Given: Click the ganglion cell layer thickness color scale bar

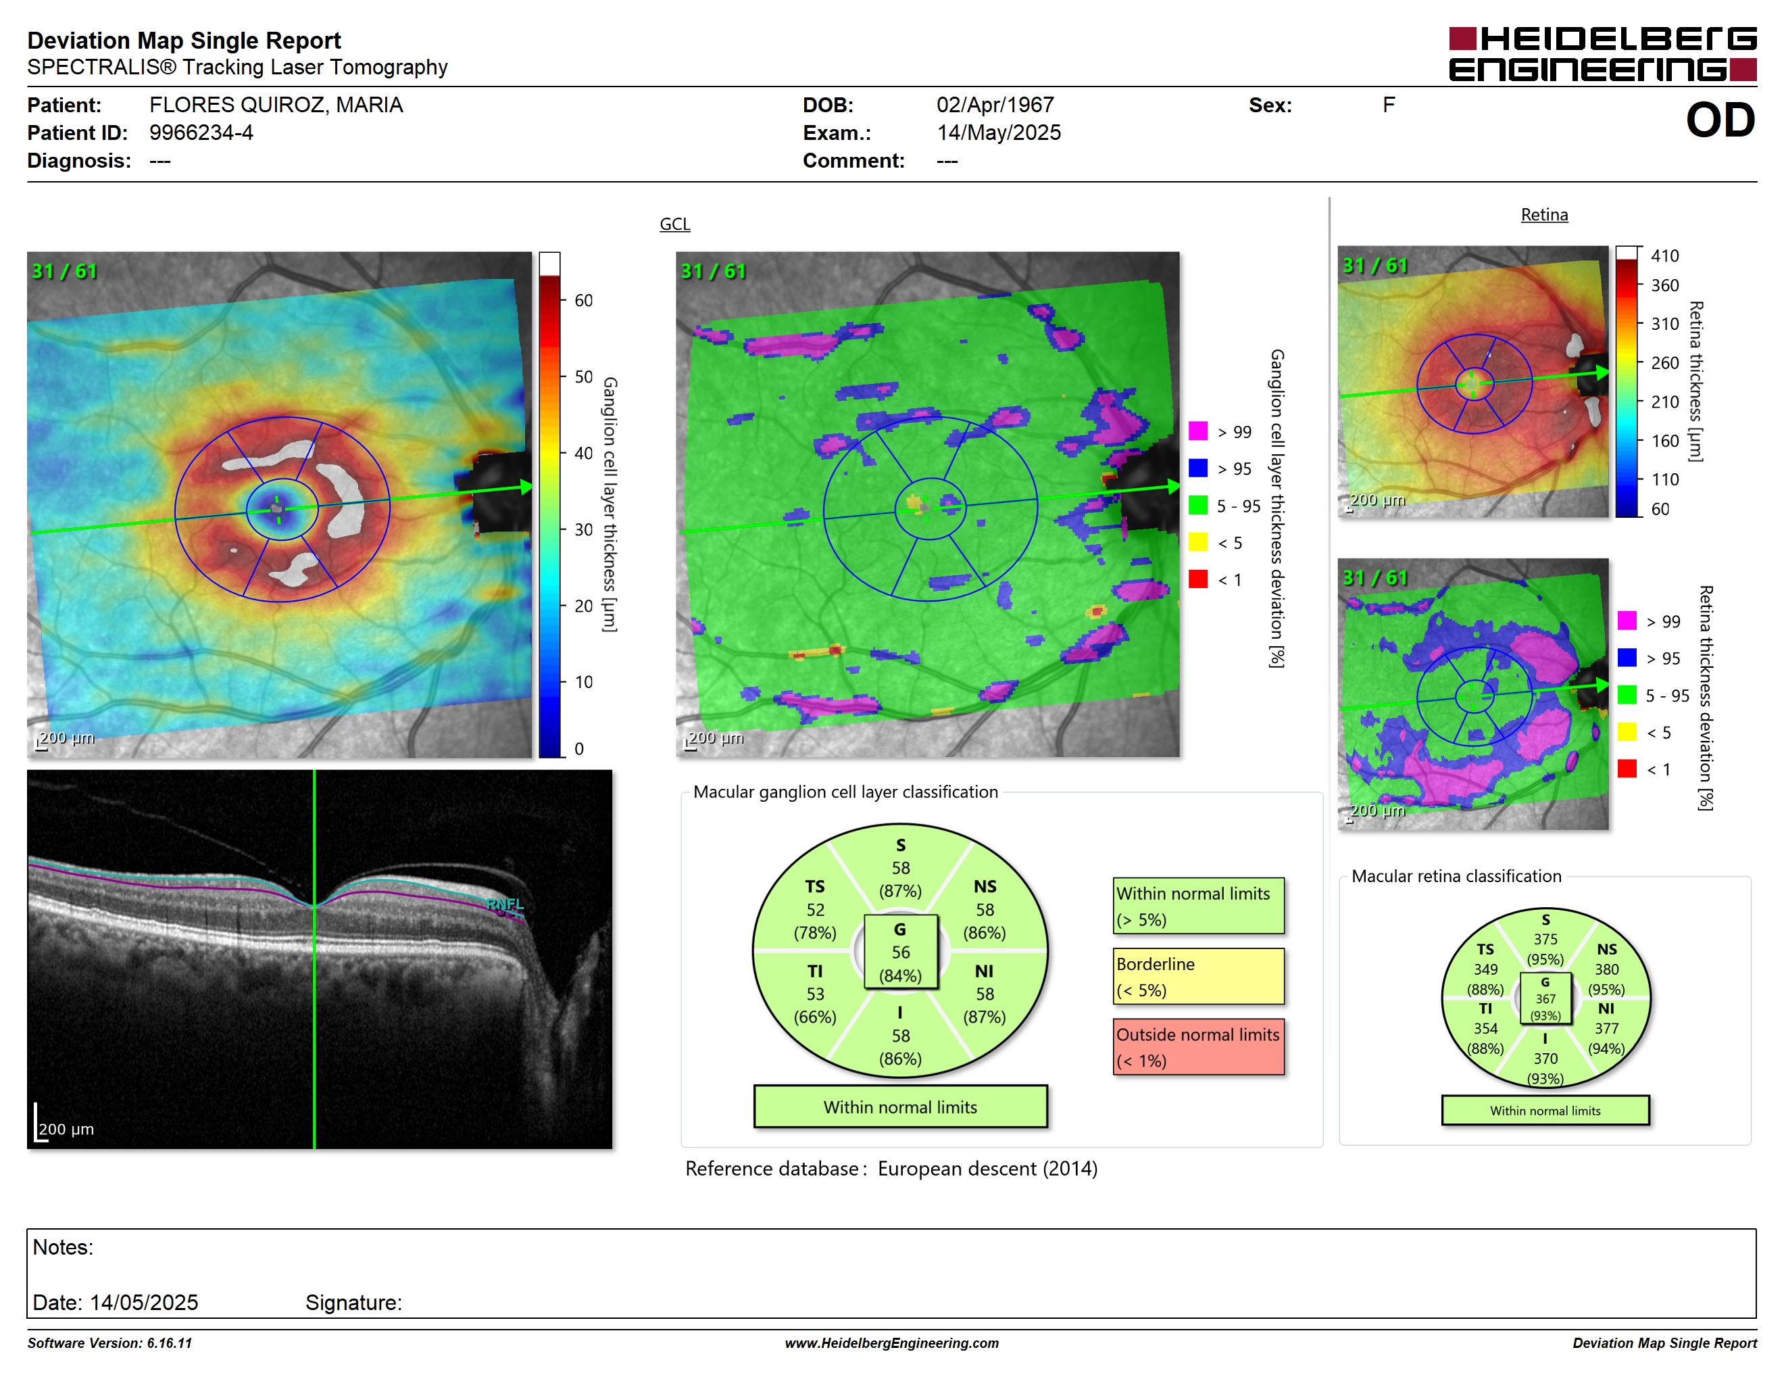Looking at the screenshot, I should [x=549, y=504].
